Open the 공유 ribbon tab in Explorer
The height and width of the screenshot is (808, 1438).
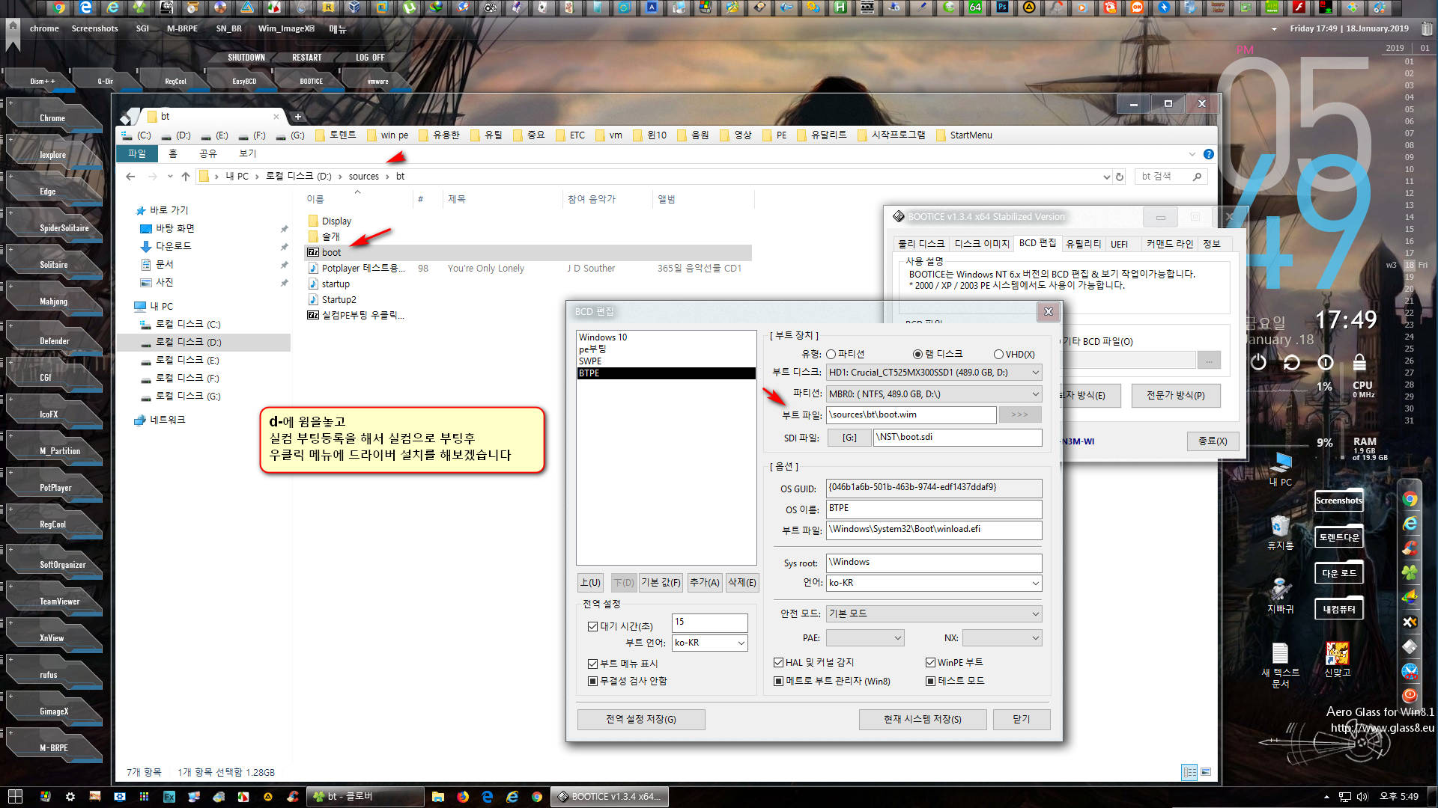pyautogui.click(x=207, y=154)
